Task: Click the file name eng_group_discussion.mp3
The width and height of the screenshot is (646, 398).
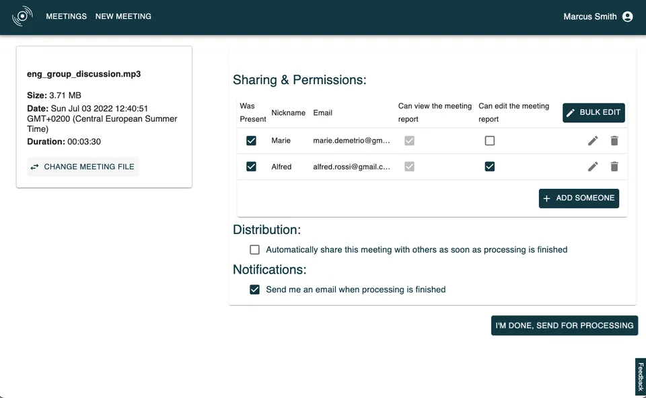Action: tap(83, 74)
